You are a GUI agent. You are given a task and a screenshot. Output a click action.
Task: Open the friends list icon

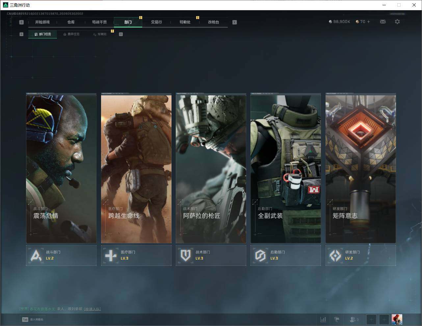(x=354, y=319)
